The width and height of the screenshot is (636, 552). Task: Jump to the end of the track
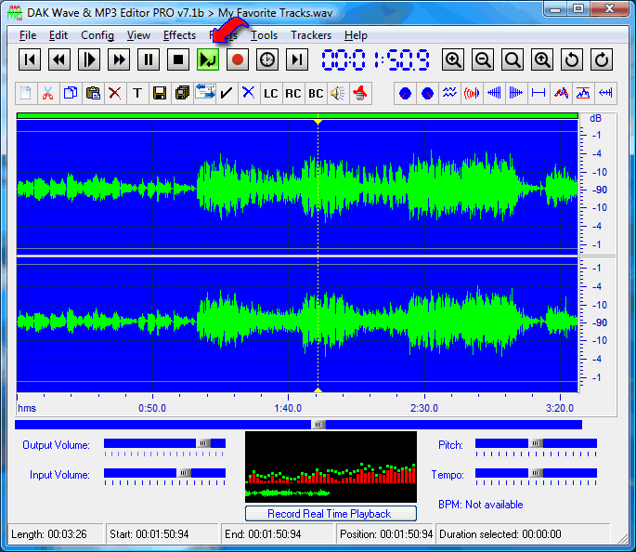297,59
